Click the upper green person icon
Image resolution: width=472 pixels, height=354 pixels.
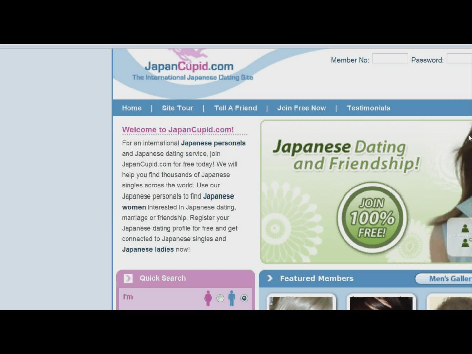[x=465, y=228]
